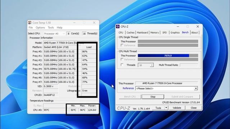Switch to the Mainboard tab in CPU-Z
The height and width of the screenshot is (129, 230).
pyautogui.click(x=142, y=33)
